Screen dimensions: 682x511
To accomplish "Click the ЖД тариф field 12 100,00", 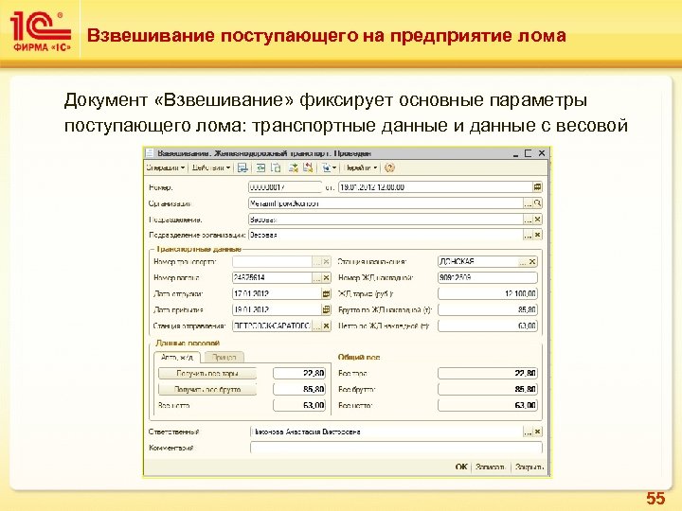I will (488, 293).
